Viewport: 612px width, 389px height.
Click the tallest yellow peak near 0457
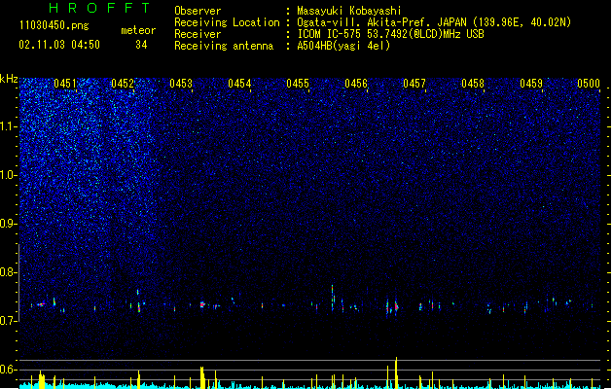tap(396, 372)
